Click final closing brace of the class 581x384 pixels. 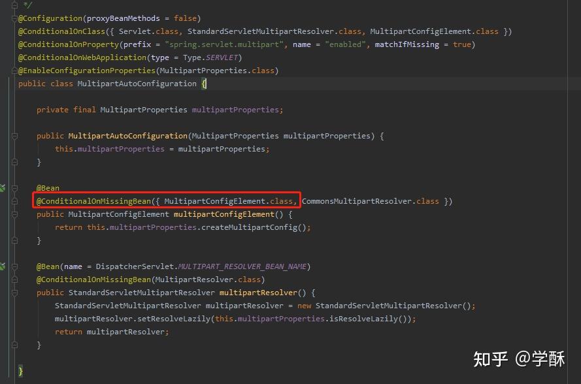pos(20,371)
